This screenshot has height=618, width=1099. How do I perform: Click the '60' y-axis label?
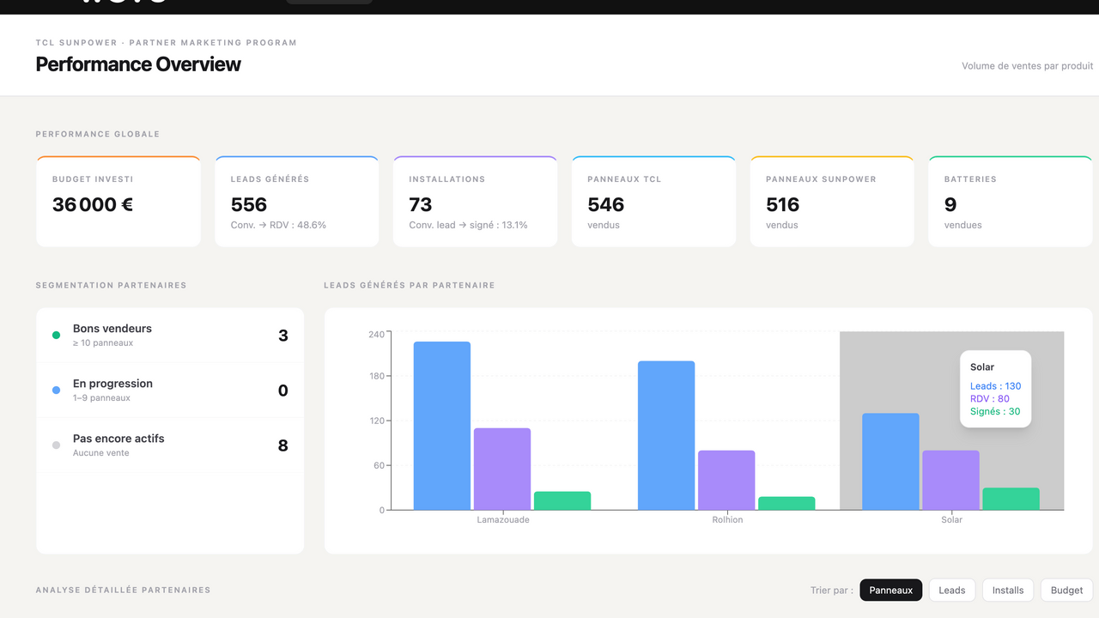tap(379, 465)
